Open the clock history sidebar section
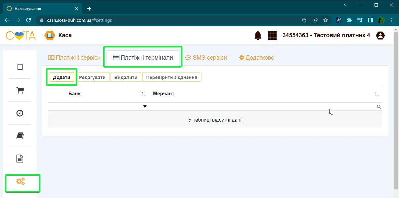 [20, 113]
